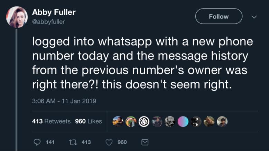Click the black and white logo avatar
The image size is (269, 151).
click(x=144, y=121)
